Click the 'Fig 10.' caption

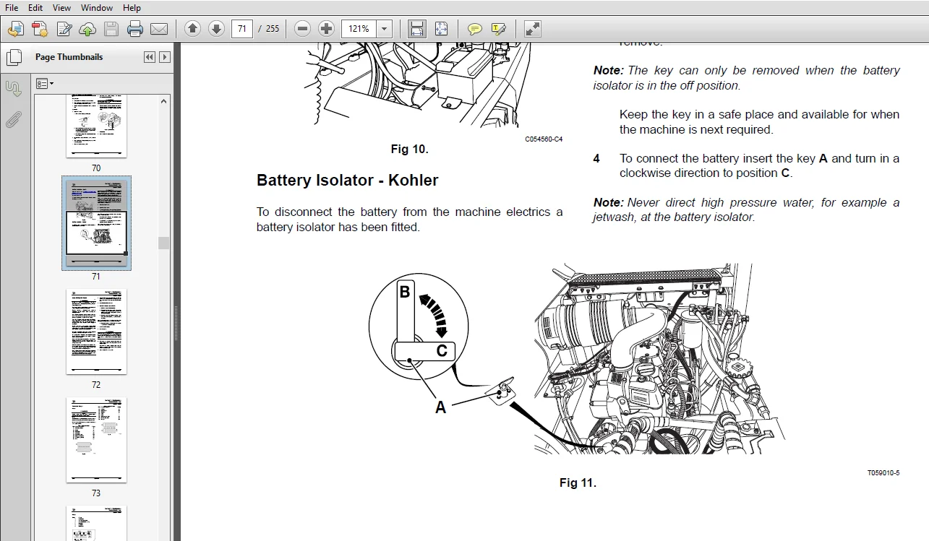(410, 150)
